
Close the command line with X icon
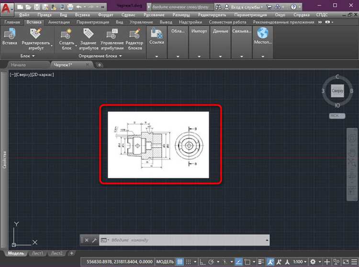click(87, 240)
